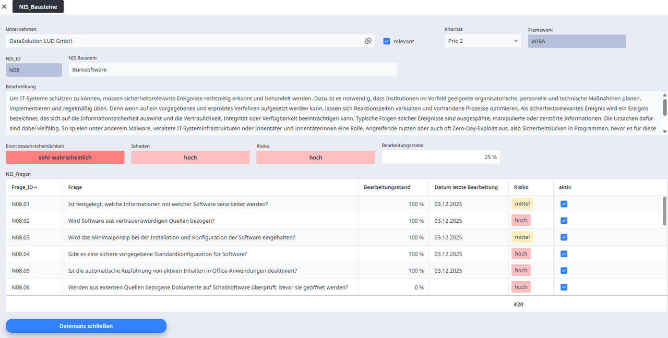Click the 100 % value in row N08.01
The height and width of the screenshot is (338, 668).
416,204
